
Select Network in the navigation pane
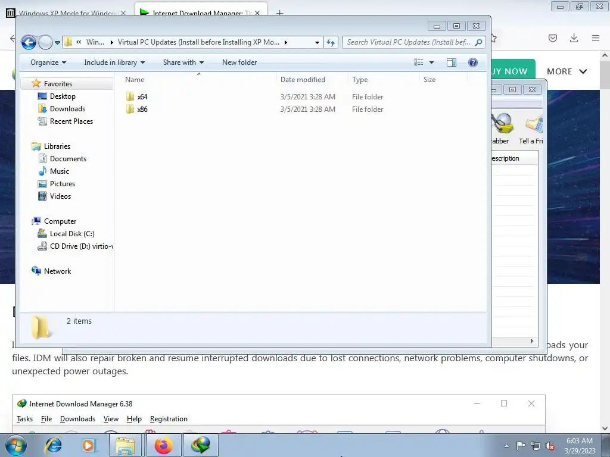(57, 271)
